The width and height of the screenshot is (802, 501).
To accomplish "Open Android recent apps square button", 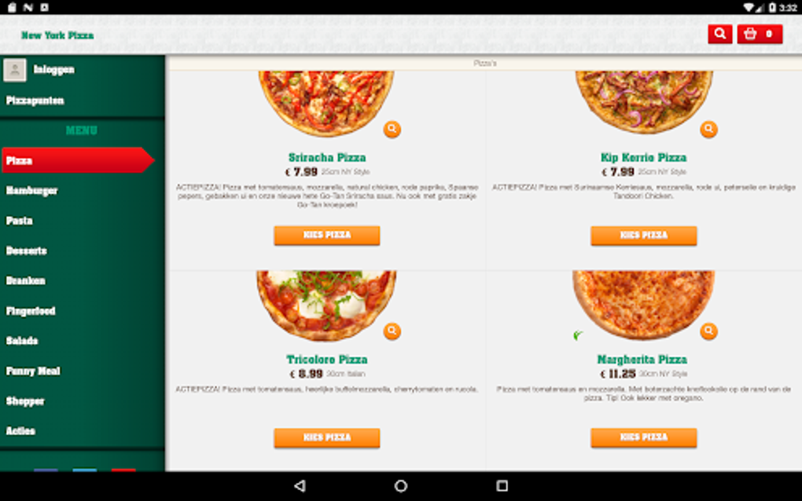I will click(502, 485).
